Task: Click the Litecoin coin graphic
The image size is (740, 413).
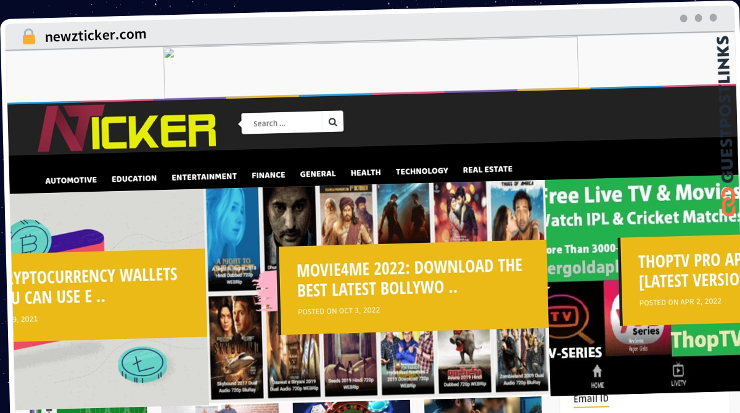Action: 142,364
